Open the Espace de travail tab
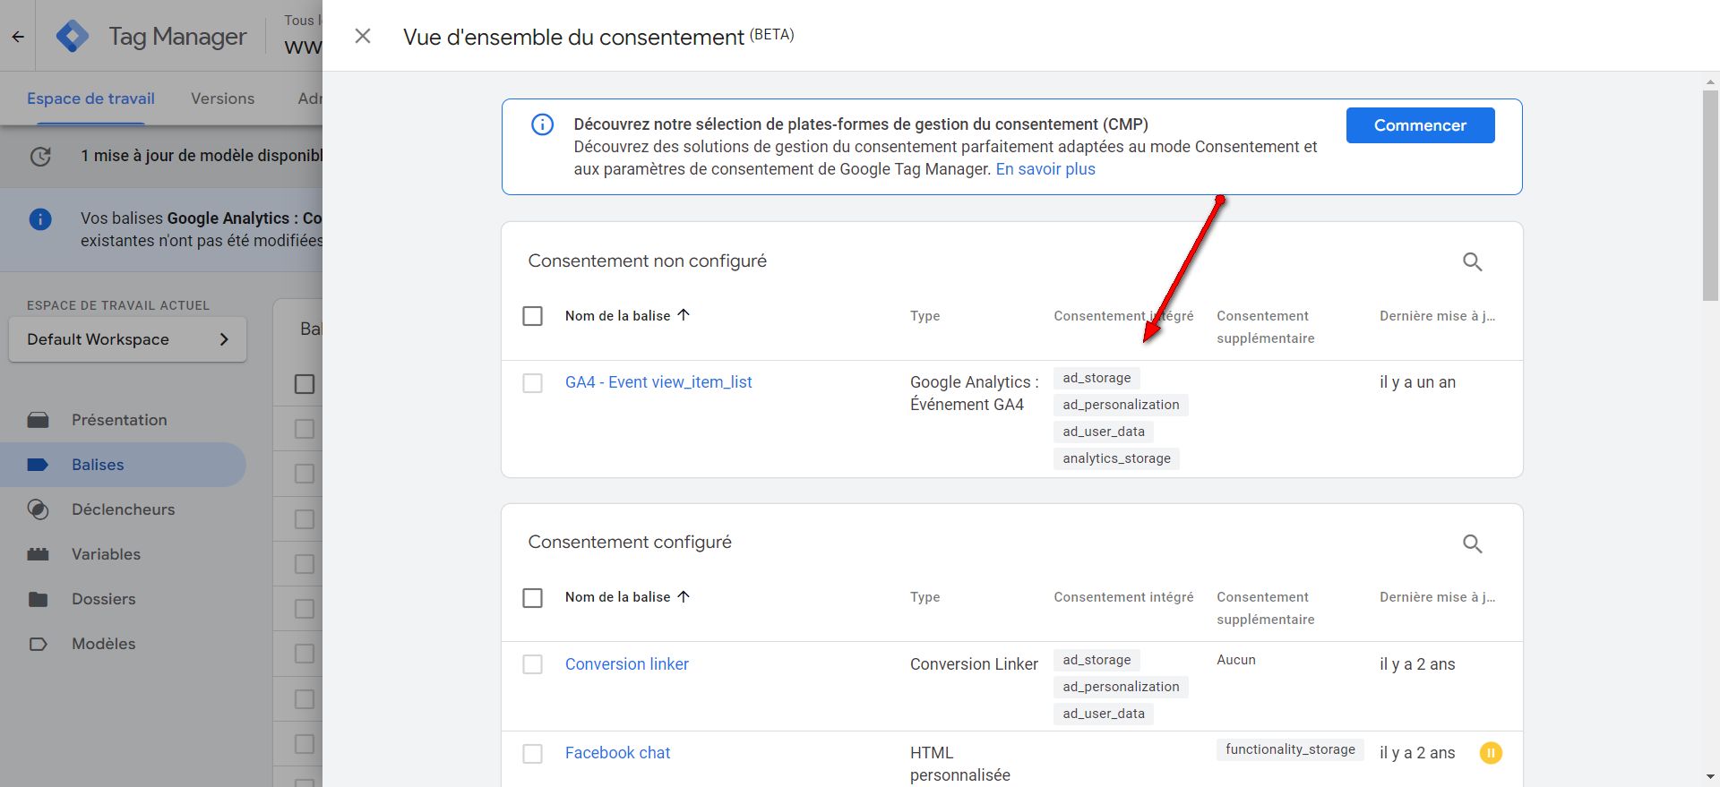Image resolution: width=1720 pixels, height=787 pixels. pyautogui.click(x=90, y=98)
